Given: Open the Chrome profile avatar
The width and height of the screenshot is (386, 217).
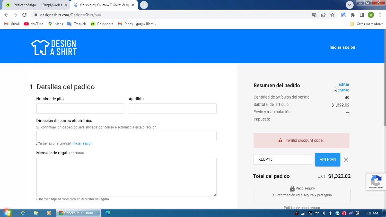Looking at the screenshot, I should [x=371, y=15].
